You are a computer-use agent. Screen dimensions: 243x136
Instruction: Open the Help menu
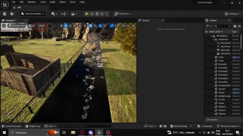point(82,2)
